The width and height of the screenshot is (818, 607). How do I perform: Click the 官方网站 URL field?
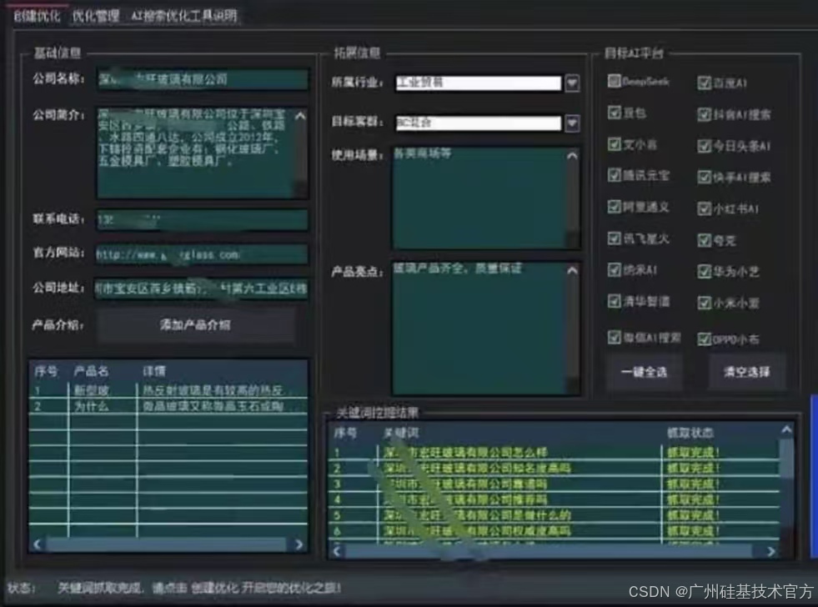pyautogui.click(x=201, y=254)
